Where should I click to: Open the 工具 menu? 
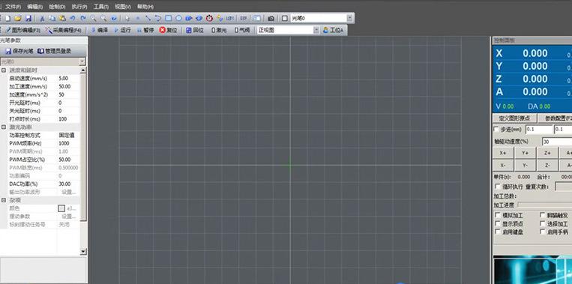point(101,7)
